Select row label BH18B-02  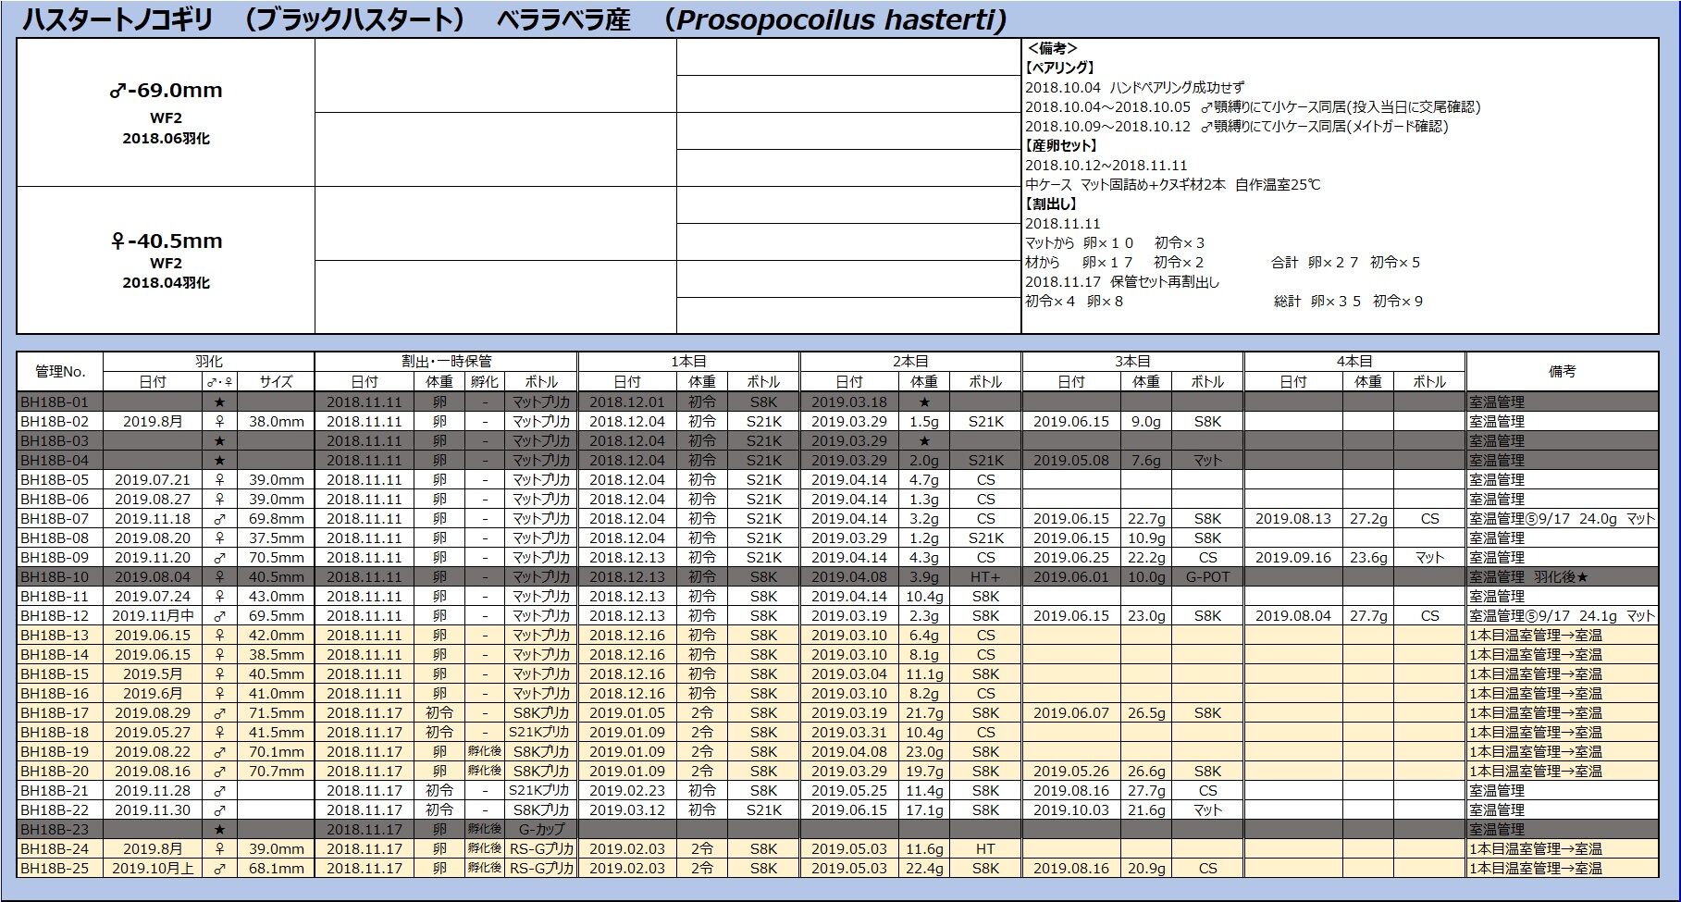(60, 421)
